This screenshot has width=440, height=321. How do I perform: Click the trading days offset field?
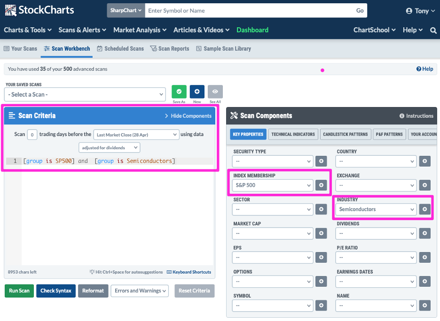32,135
